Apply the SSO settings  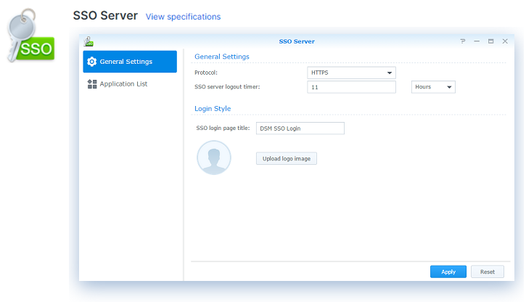(448, 272)
